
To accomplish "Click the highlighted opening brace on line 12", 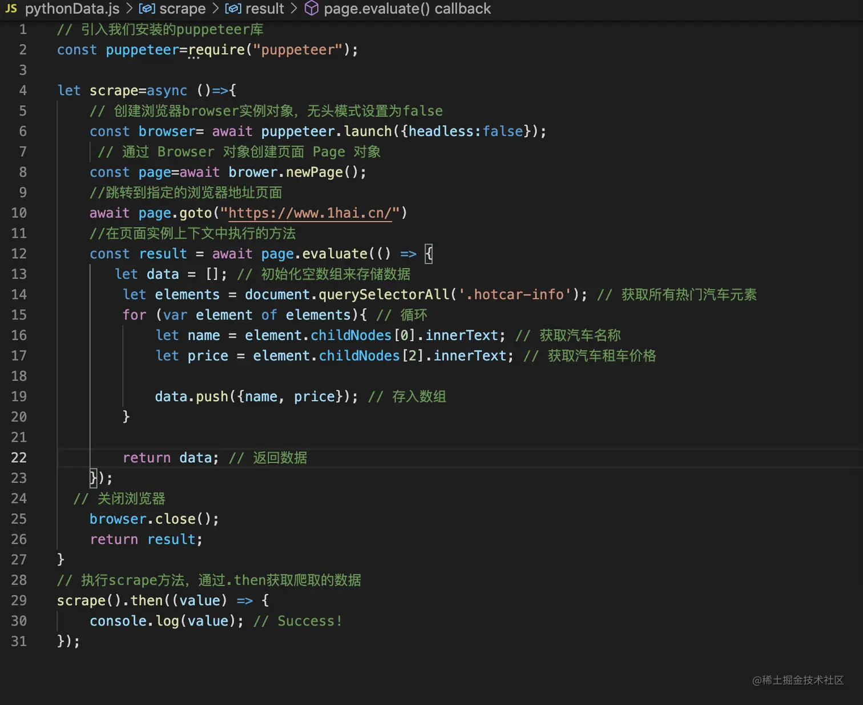I will [429, 254].
